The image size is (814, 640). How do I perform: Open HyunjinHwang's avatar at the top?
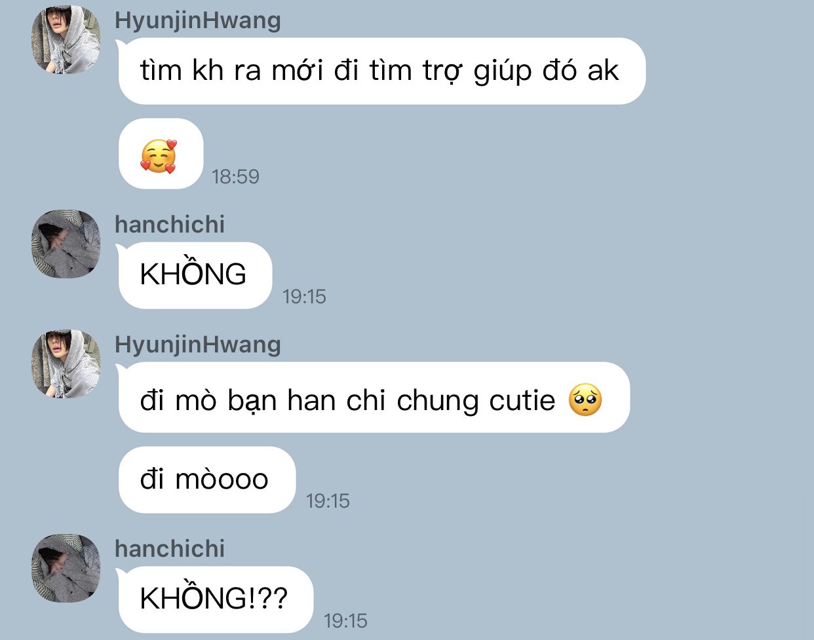66,39
